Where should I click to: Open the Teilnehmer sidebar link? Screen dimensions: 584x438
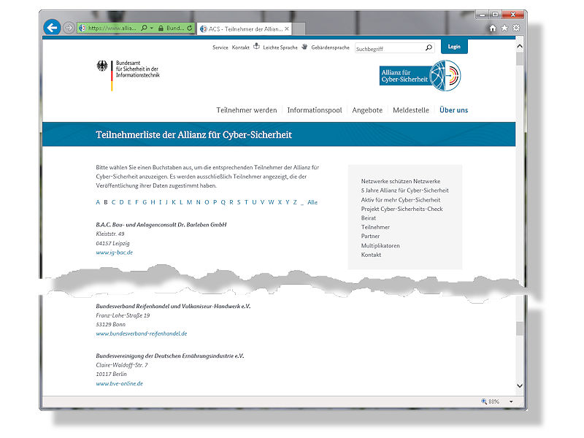click(375, 227)
